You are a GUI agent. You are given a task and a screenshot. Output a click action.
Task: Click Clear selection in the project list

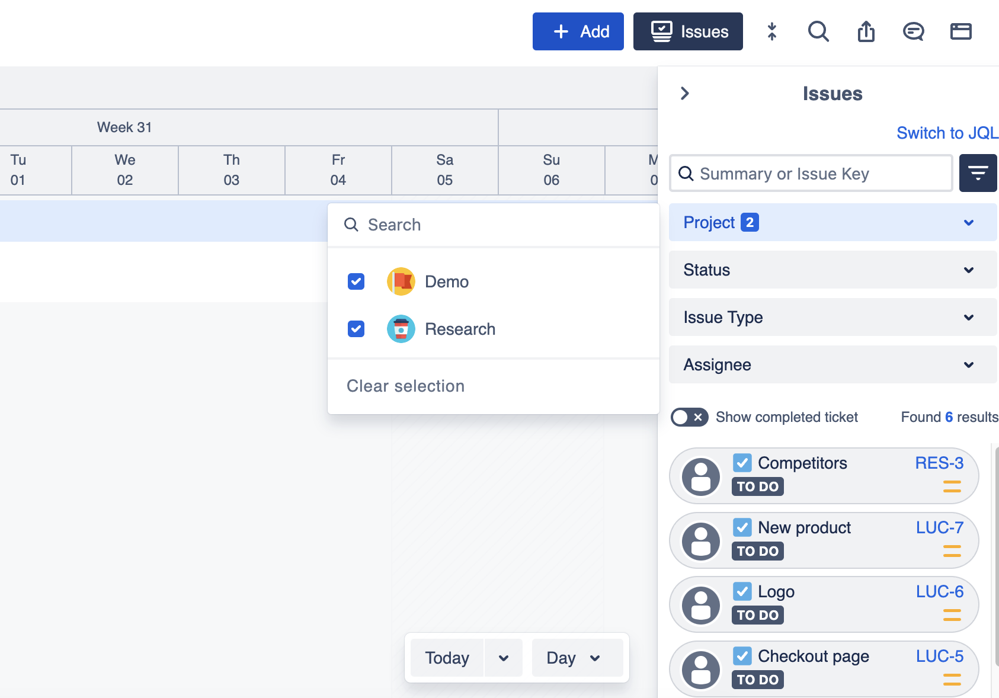point(405,386)
